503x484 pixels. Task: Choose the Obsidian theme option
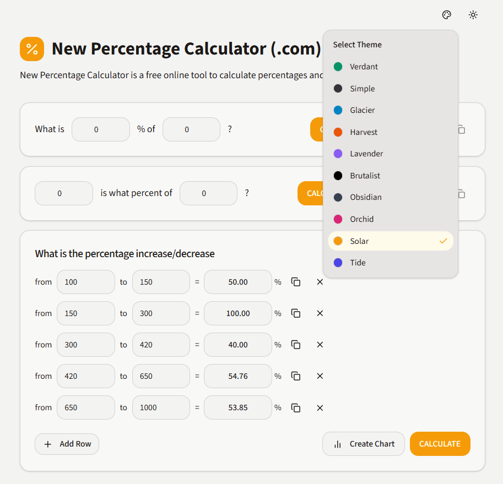[x=365, y=197]
